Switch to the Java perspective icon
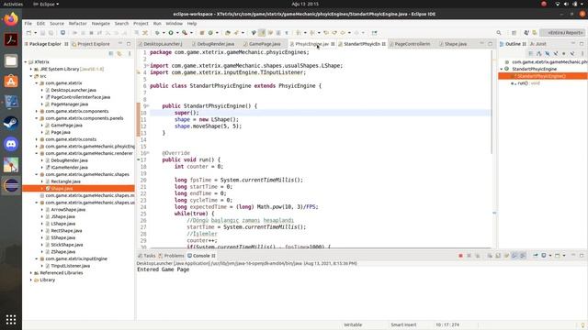Viewport: 588px width, 330px height. [x=526, y=33]
